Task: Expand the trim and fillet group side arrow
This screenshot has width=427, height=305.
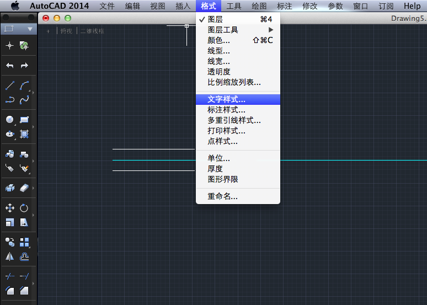Action: 33,283
